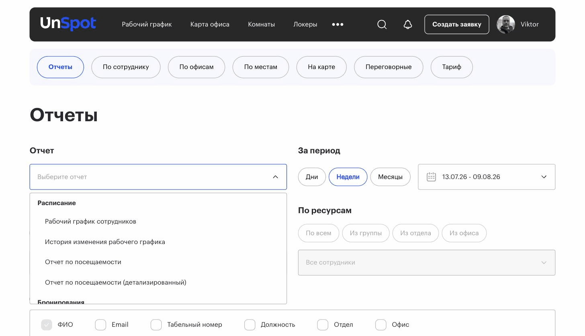The height and width of the screenshot is (336, 585).
Task: Select Из офиса resource filter
Action: pos(464,233)
